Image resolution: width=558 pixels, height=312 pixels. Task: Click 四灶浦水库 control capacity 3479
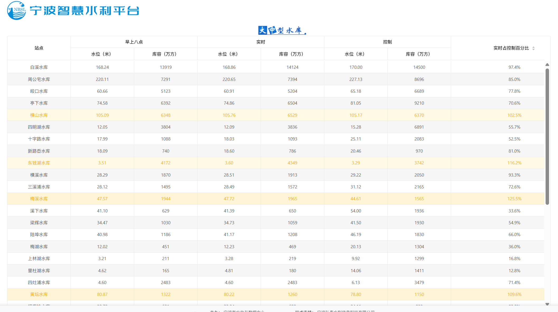419,282
